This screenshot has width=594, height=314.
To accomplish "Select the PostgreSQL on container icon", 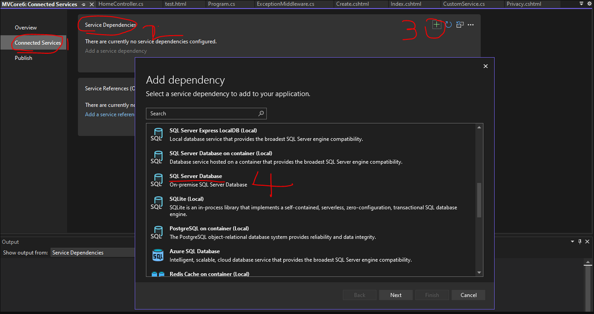I will click(x=157, y=232).
